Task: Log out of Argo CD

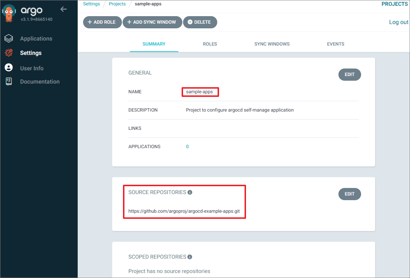Action: click(x=398, y=22)
